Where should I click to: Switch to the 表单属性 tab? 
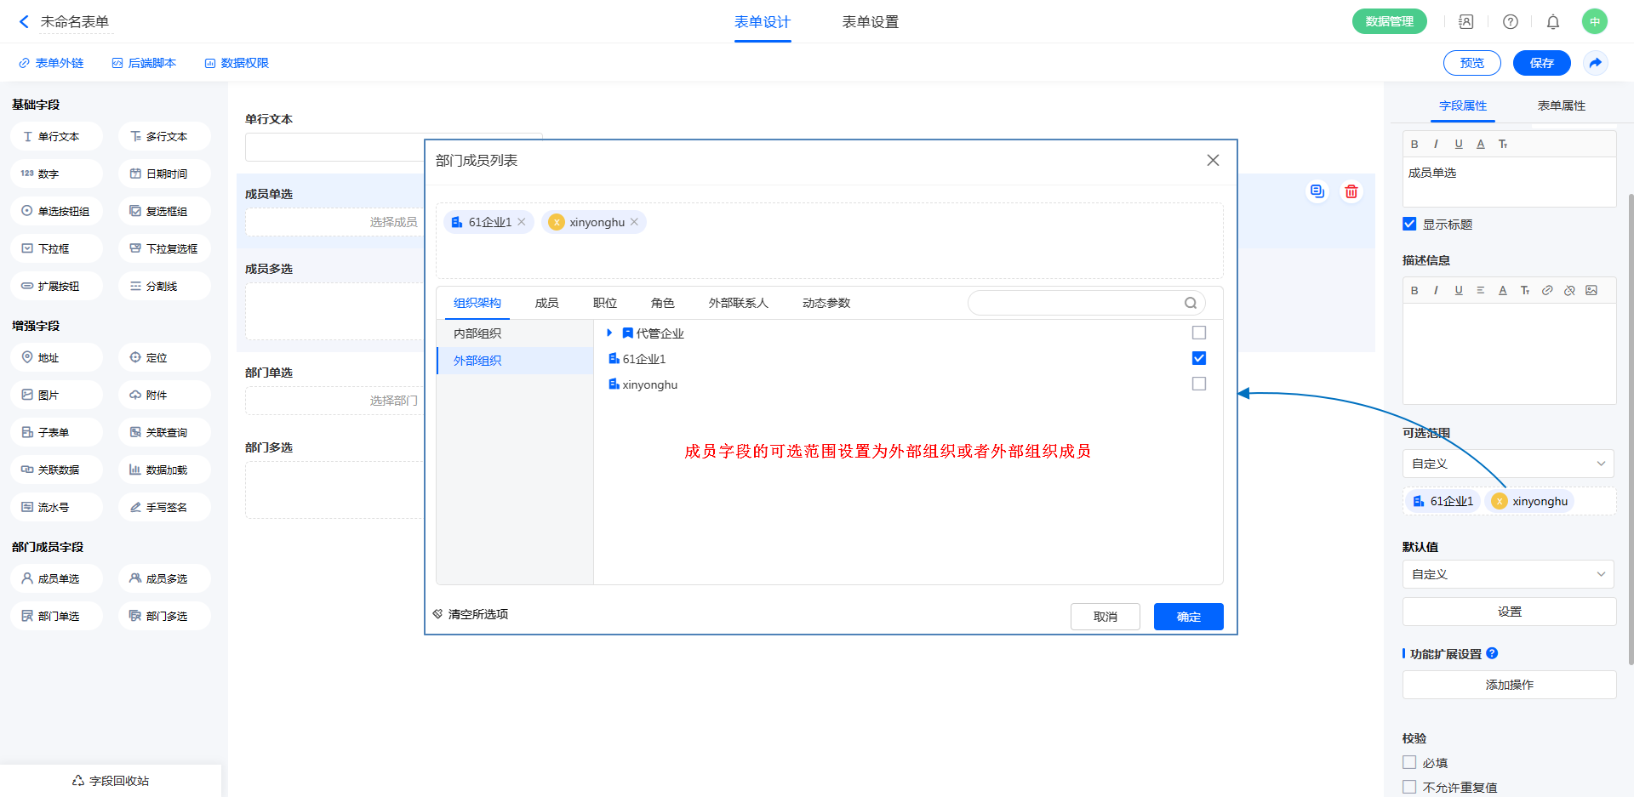click(1562, 105)
